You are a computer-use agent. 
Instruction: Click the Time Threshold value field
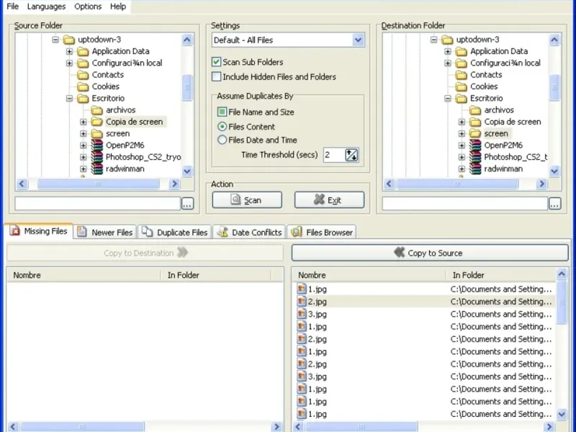(x=334, y=155)
